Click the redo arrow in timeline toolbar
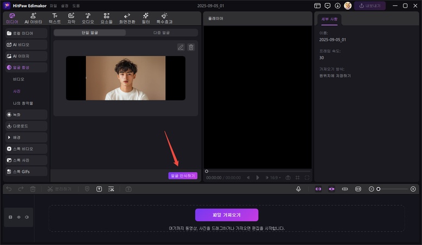This screenshot has width=422, height=245. pos(21,189)
